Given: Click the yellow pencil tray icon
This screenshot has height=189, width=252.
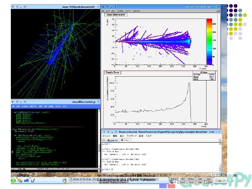Looking at the screenshot, I should [x=224, y=181].
